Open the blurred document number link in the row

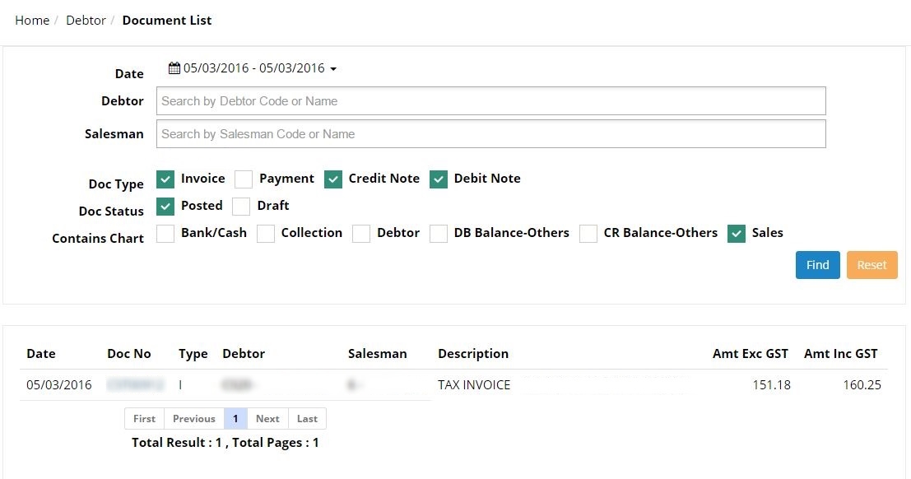(135, 385)
